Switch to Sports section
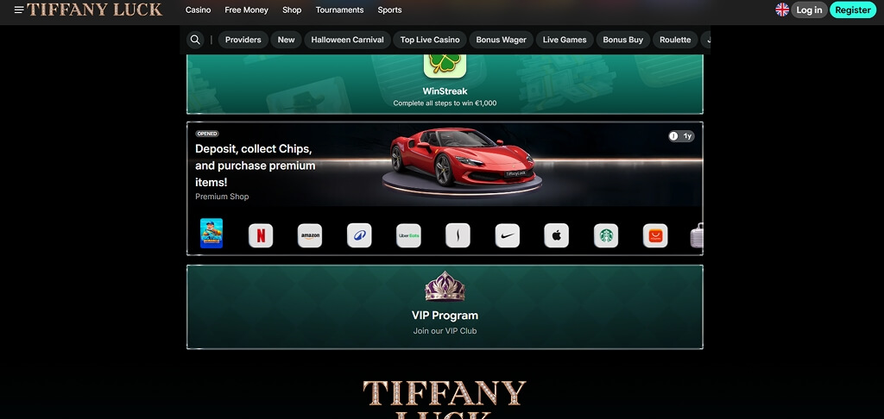The width and height of the screenshot is (884, 419). pyautogui.click(x=389, y=9)
